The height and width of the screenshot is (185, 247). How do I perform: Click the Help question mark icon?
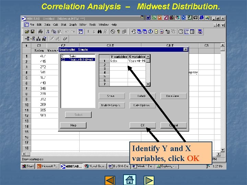coord(118,32)
